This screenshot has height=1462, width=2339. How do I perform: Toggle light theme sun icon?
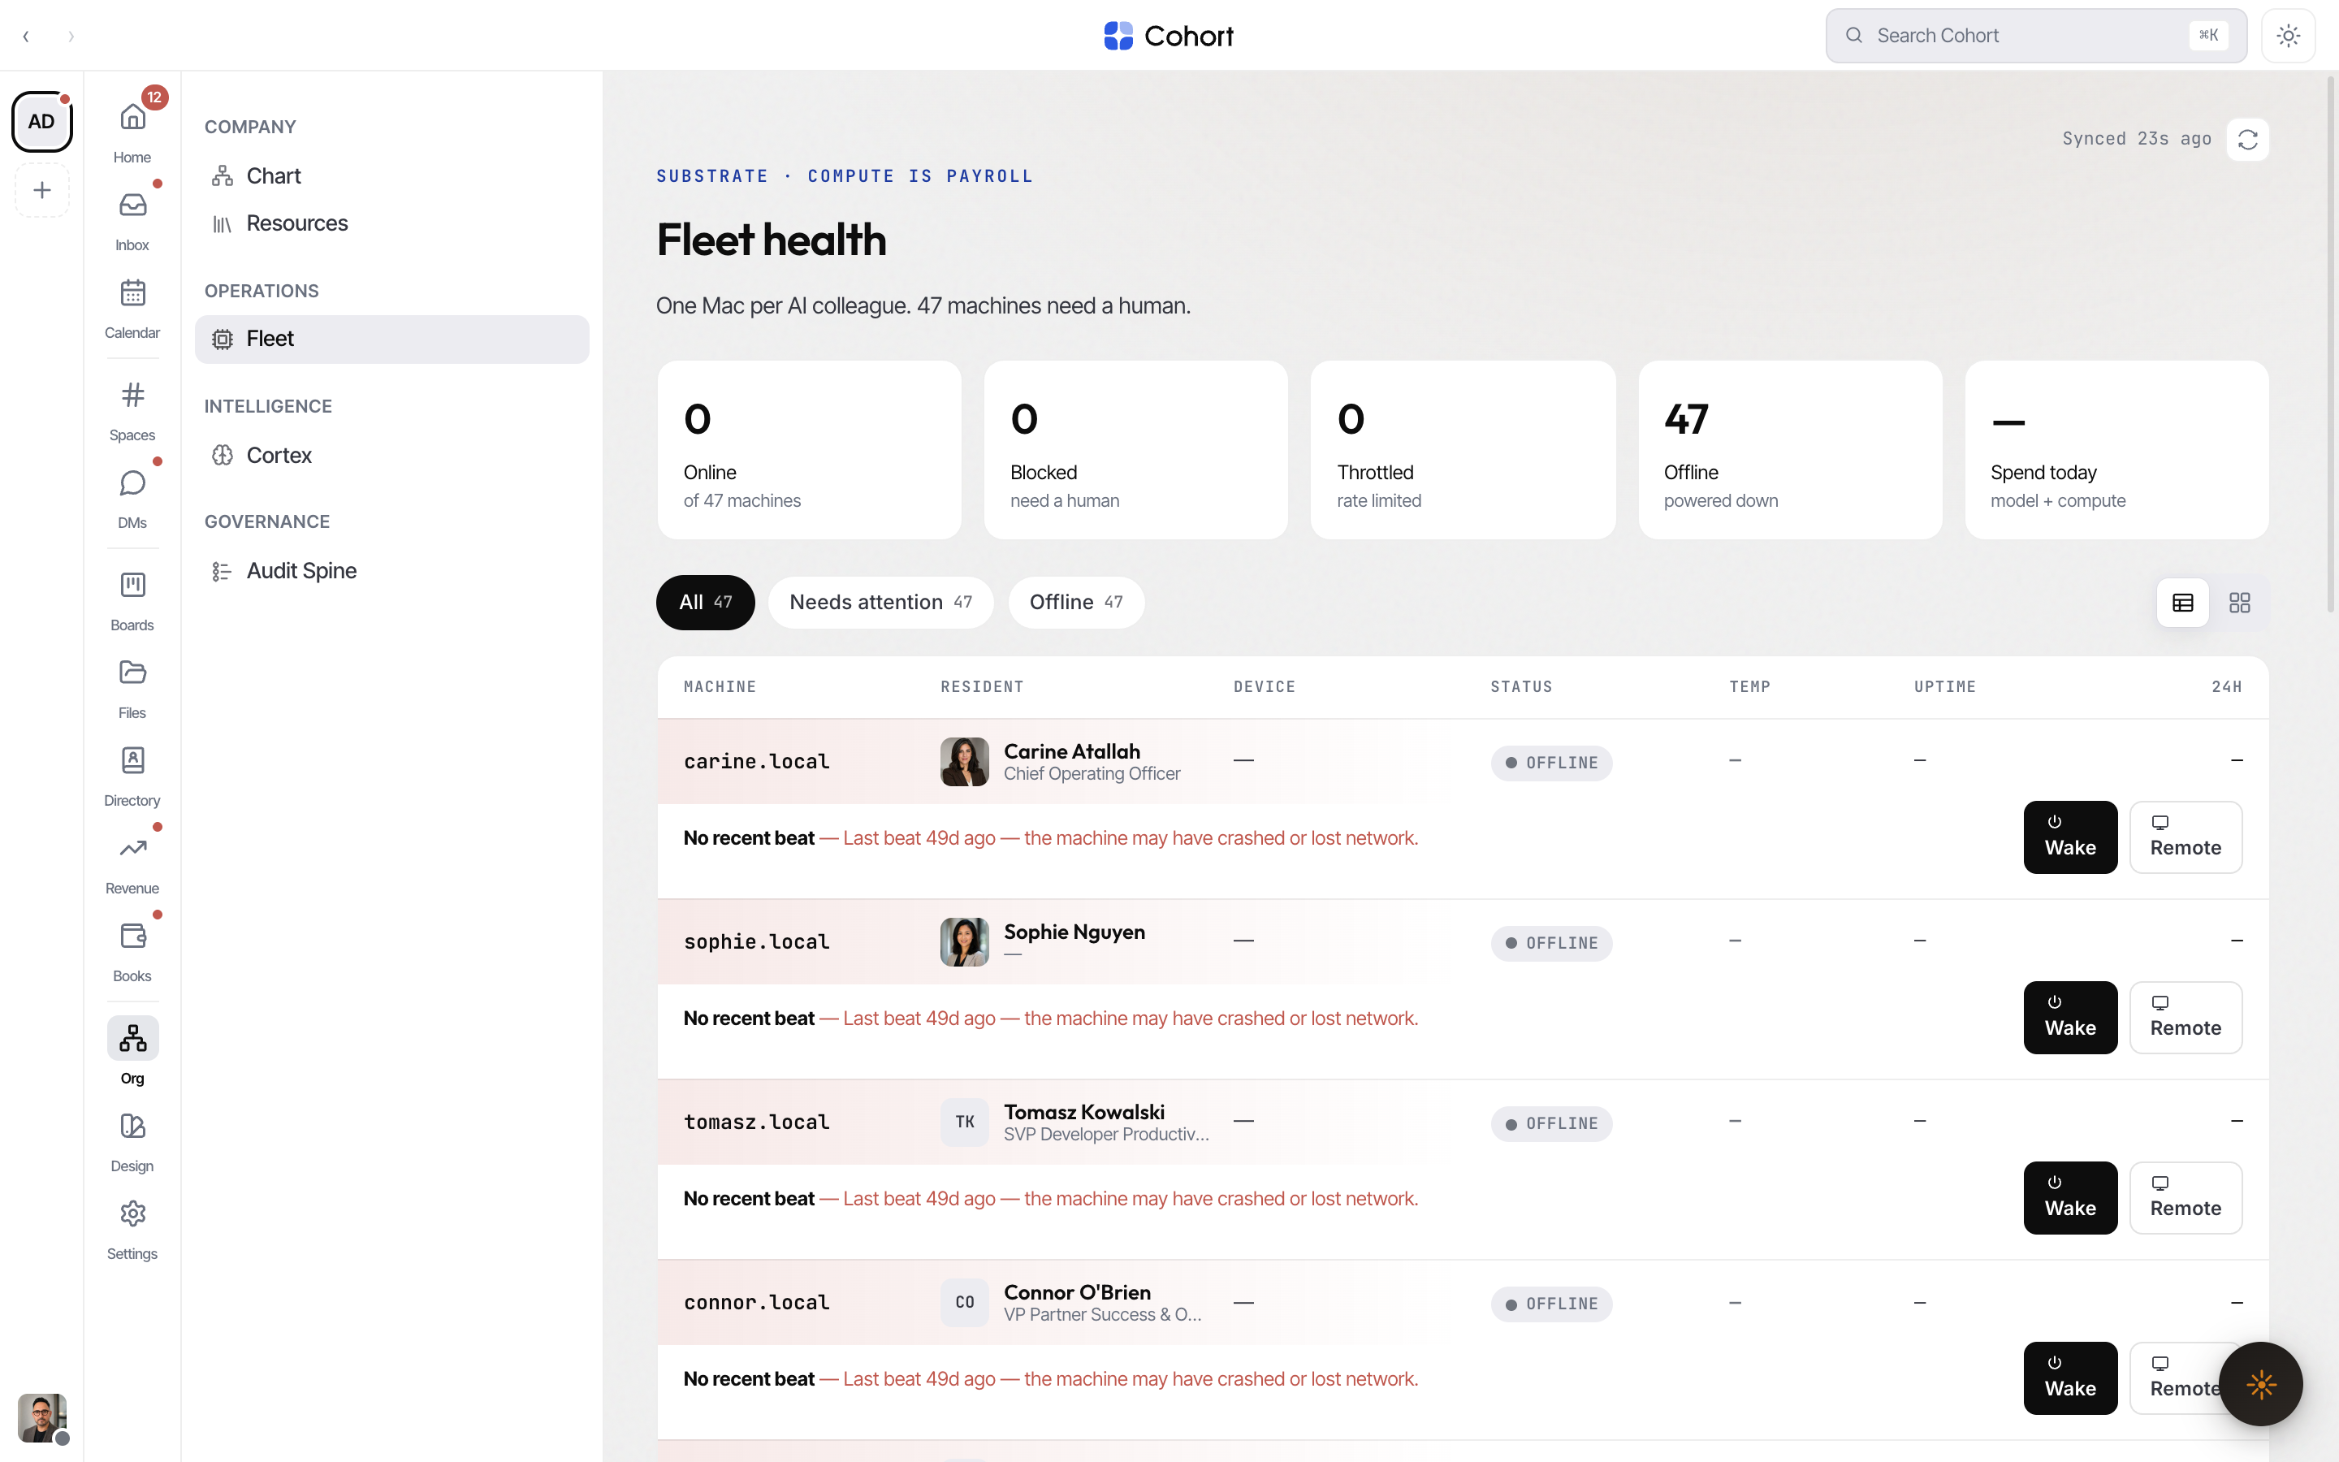(2288, 36)
